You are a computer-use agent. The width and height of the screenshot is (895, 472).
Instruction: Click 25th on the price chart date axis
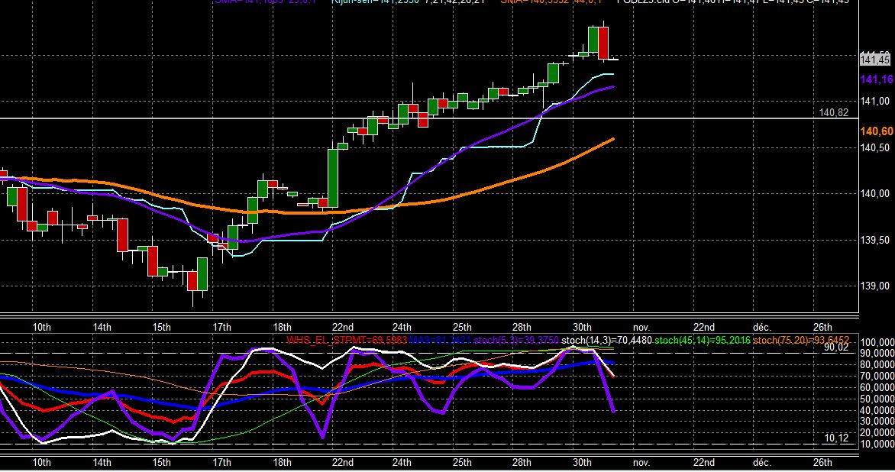[x=462, y=327]
